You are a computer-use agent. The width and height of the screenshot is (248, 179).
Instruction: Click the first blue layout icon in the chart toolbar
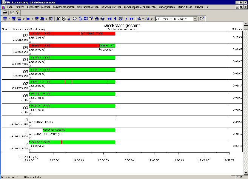coord(5,19)
